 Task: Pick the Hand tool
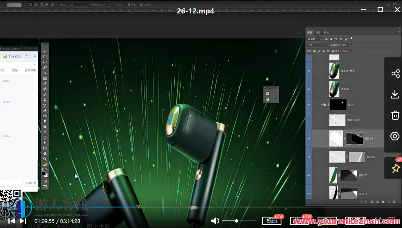point(45,153)
